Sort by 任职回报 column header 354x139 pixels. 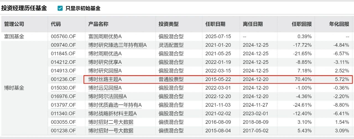click(302, 24)
